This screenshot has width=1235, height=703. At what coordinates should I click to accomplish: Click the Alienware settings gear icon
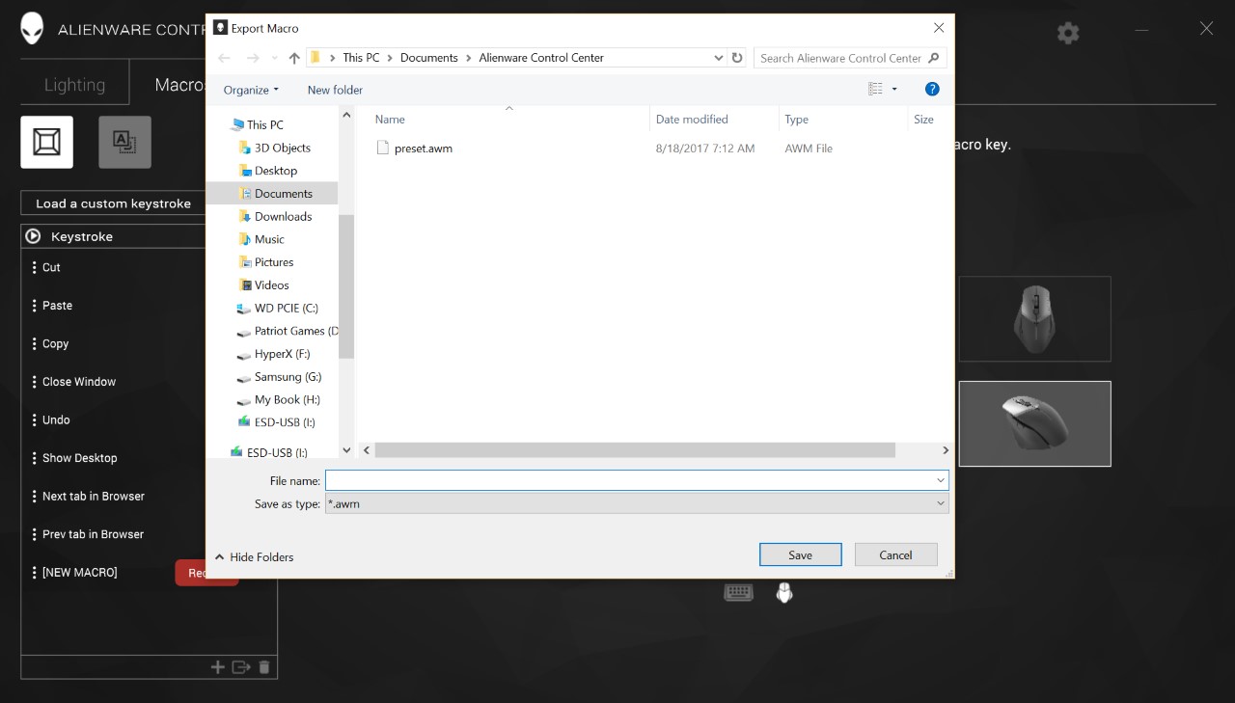point(1067,33)
